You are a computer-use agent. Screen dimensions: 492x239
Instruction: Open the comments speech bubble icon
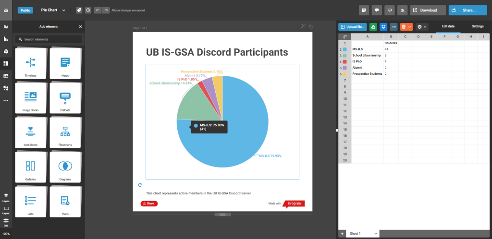click(377, 10)
